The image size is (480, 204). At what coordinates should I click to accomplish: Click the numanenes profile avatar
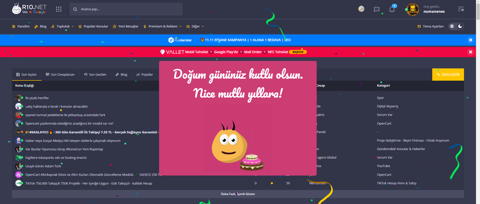tap(413, 9)
